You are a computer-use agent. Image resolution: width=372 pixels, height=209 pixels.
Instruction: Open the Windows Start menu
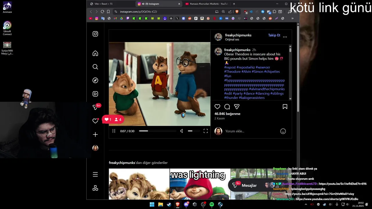152,204
